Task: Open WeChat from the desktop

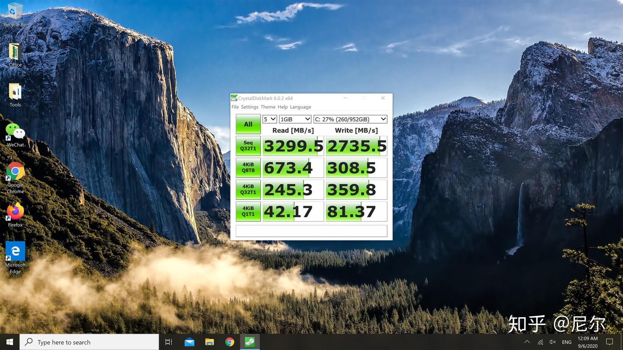Action: pos(15,131)
